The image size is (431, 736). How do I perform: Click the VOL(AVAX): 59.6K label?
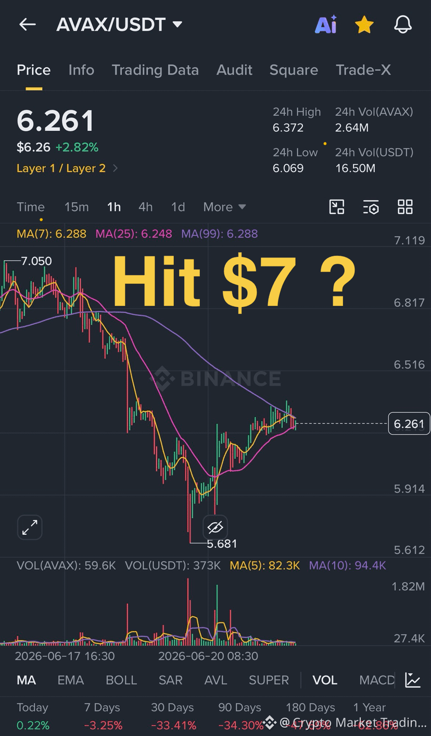click(66, 566)
